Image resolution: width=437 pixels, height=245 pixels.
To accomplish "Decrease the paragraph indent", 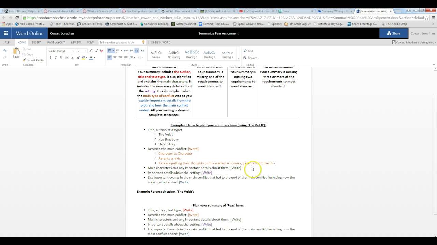I will [x=126, y=51].
